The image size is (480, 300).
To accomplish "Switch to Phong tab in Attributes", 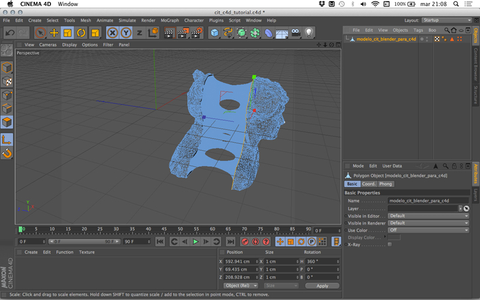I will (385, 184).
